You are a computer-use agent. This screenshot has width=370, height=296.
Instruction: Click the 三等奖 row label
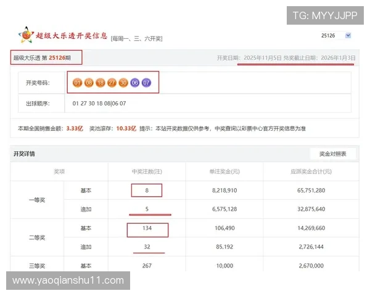[x=37, y=266]
